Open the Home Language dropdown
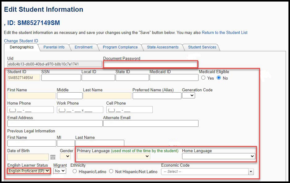Screen dimensions: 290x183 218,156
